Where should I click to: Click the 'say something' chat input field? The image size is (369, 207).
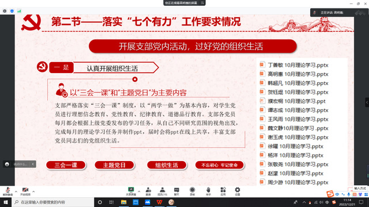pyautogui.click(x=21, y=164)
